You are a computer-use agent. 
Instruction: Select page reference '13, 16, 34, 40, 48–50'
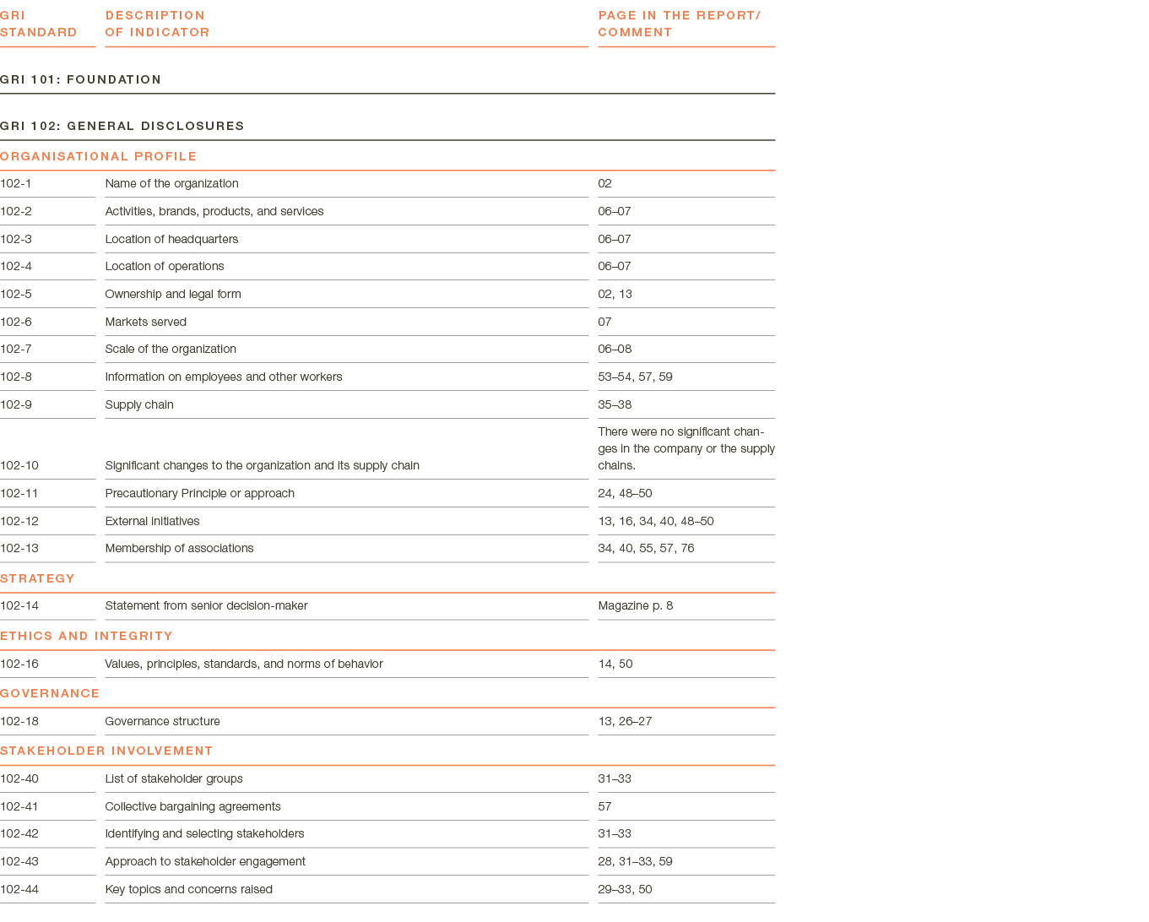[x=656, y=521]
